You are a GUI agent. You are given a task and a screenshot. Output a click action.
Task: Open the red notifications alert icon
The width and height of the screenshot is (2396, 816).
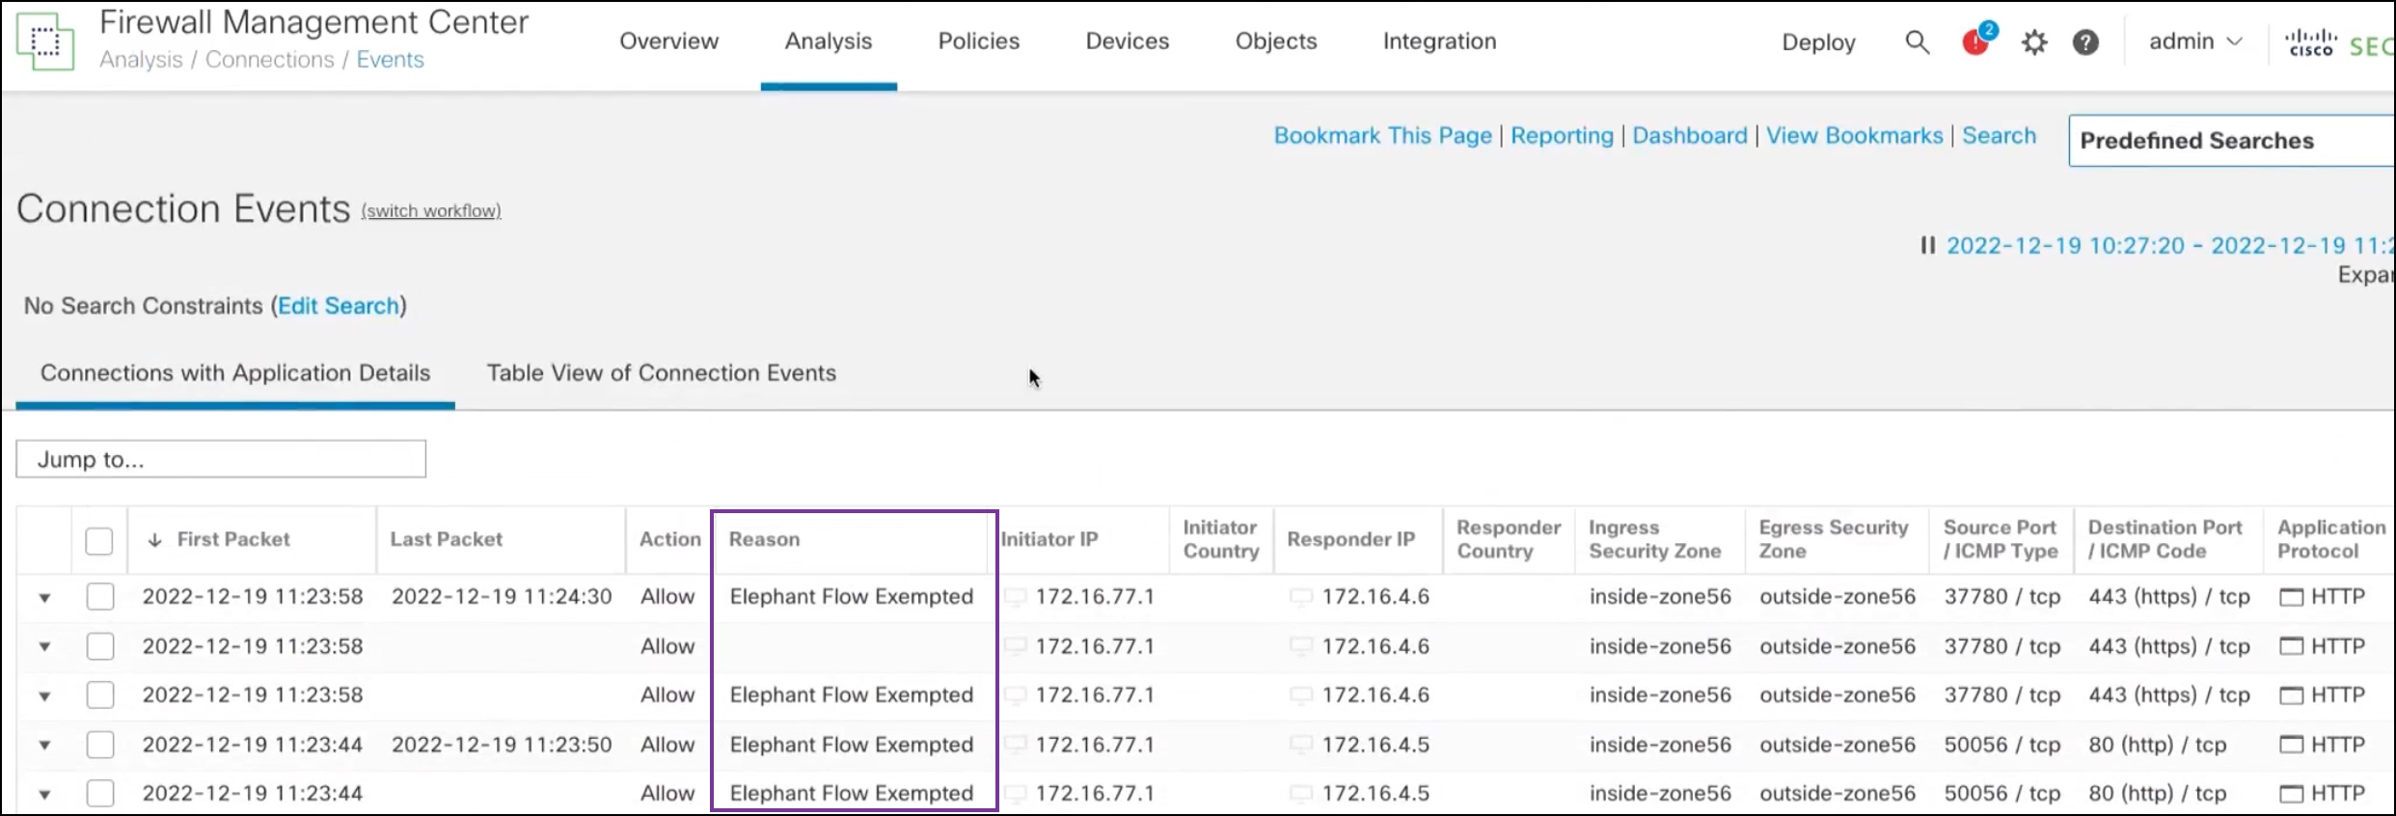(1975, 41)
